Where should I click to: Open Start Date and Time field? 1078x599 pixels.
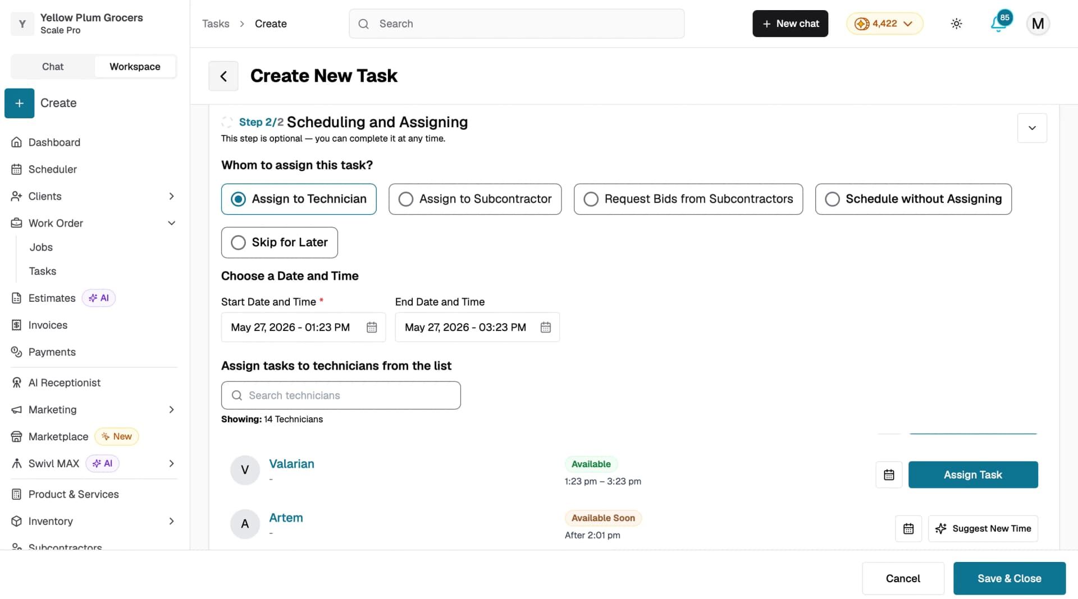[x=303, y=328]
